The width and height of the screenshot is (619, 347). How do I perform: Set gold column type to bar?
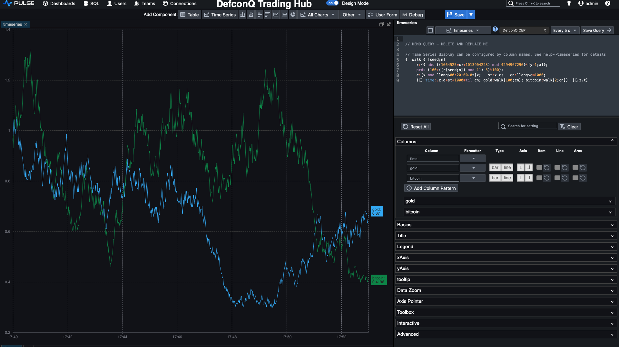(495, 167)
